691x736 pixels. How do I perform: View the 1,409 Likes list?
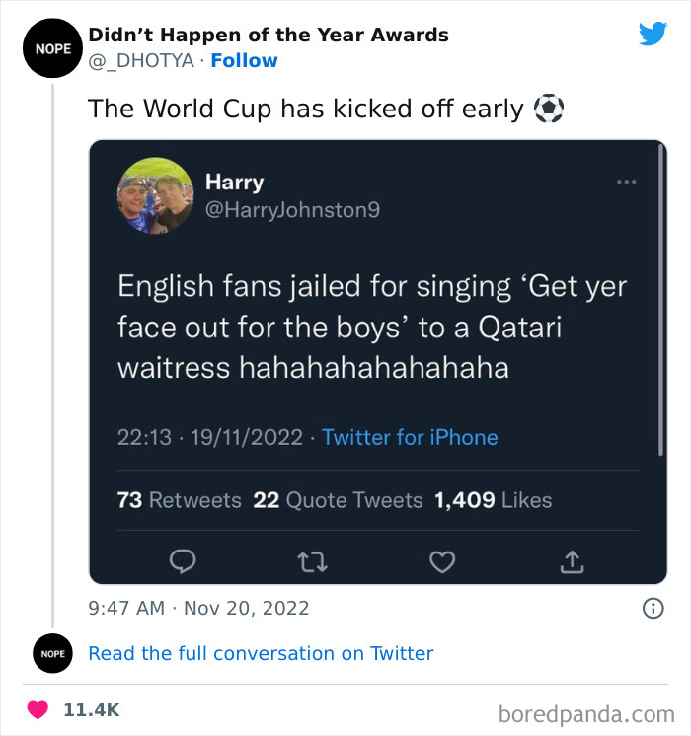point(493,500)
